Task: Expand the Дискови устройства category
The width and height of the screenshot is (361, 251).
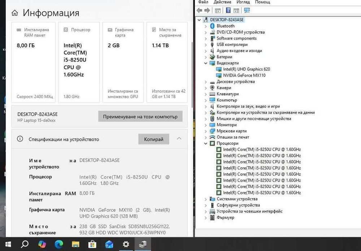Action: 206,82
